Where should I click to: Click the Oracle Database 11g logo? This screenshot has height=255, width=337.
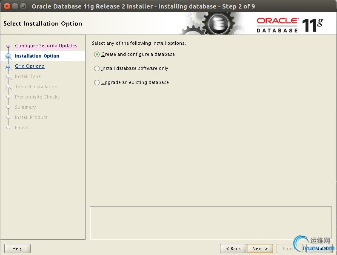click(290, 25)
